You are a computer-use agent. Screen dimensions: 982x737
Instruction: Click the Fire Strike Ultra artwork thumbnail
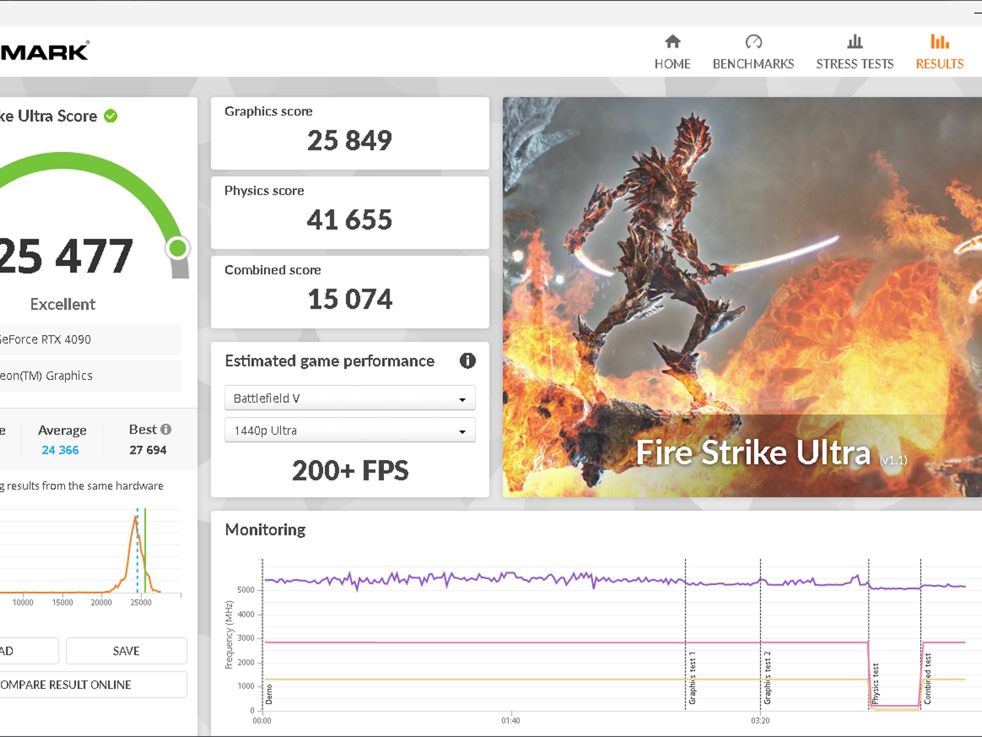coord(742,297)
